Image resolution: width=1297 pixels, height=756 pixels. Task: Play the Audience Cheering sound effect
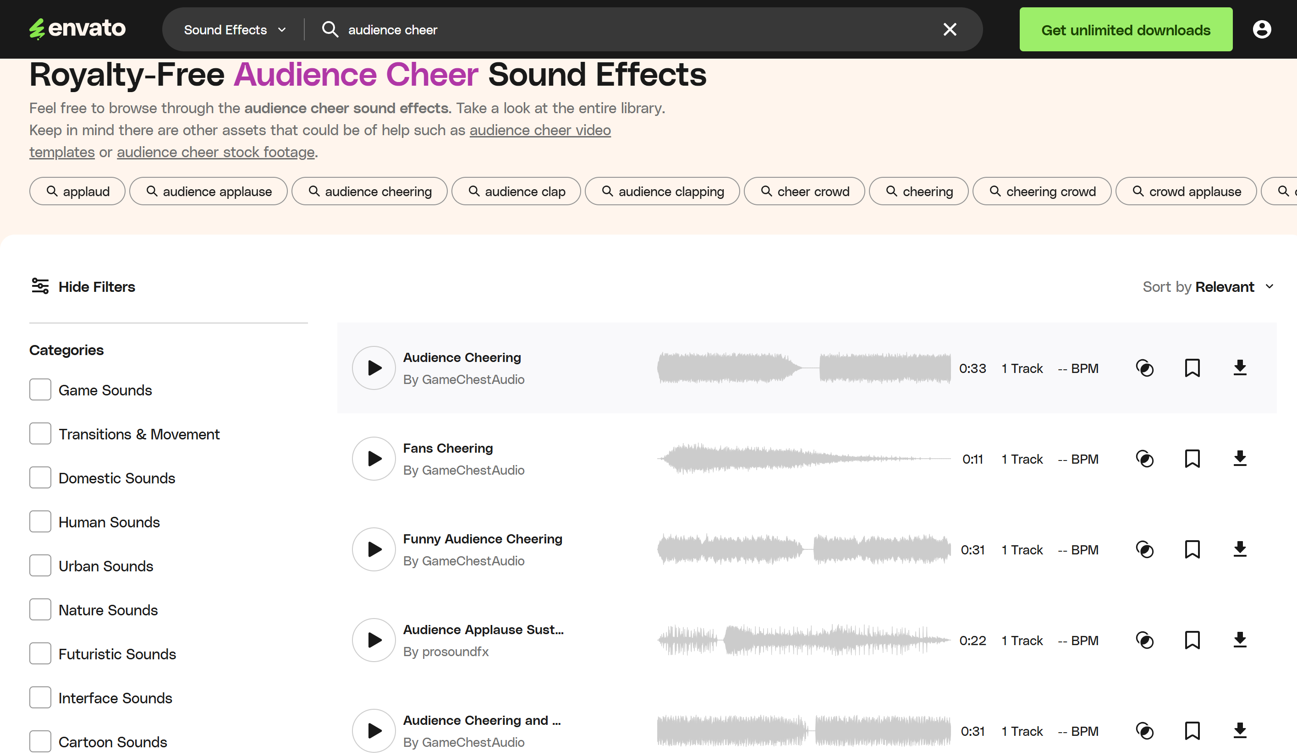(374, 367)
